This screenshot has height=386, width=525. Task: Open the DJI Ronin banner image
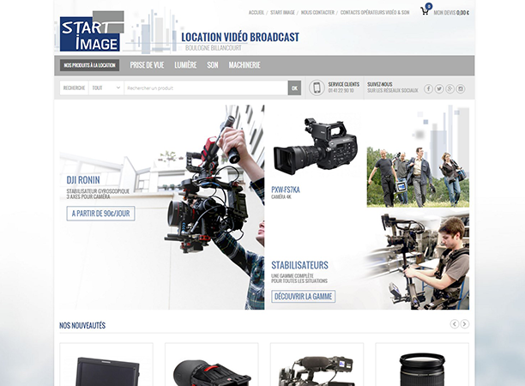[x=162, y=208]
